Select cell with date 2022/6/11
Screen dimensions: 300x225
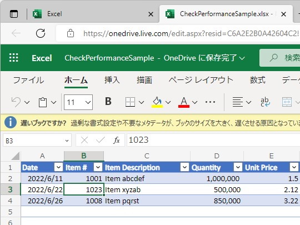42,178
